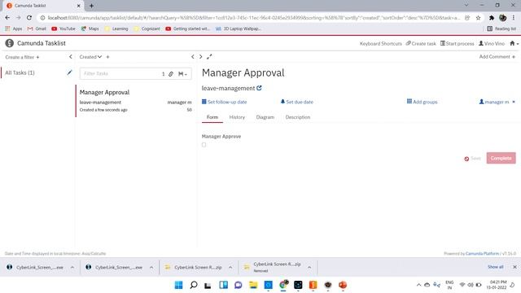Open the Apps bookmarks shortcut

click(14, 29)
